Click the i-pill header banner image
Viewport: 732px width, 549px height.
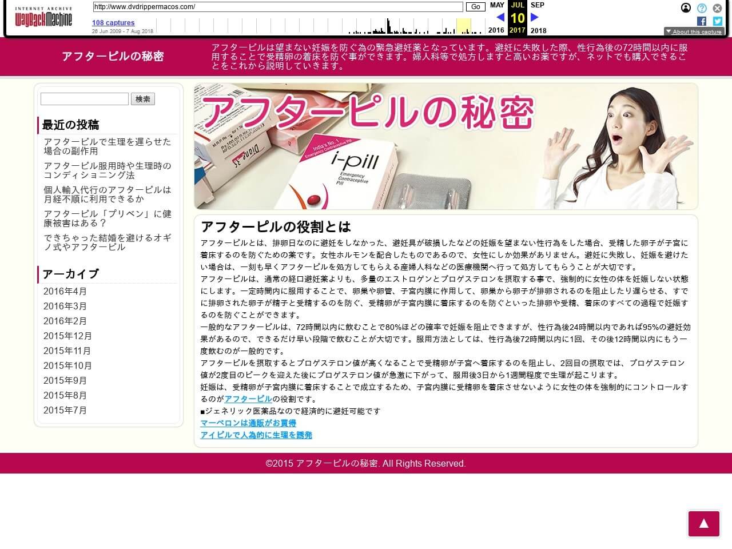click(x=445, y=146)
